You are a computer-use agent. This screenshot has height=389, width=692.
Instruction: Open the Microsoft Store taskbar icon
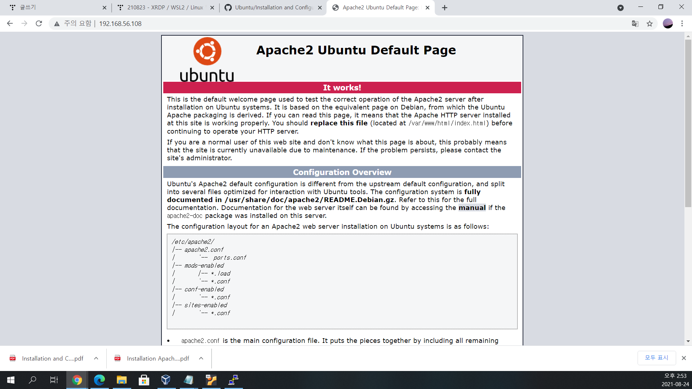144,380
